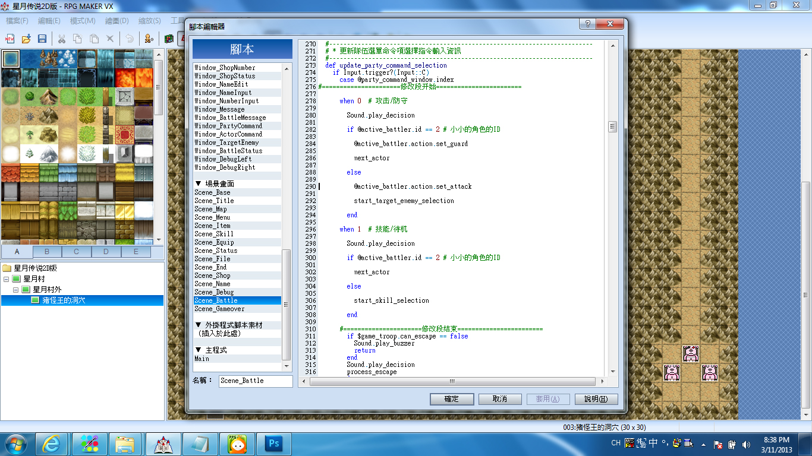This screenshot has width=812, height=456.
Task: Switch to tileset tab B
Action: click(x=47, y=252)
